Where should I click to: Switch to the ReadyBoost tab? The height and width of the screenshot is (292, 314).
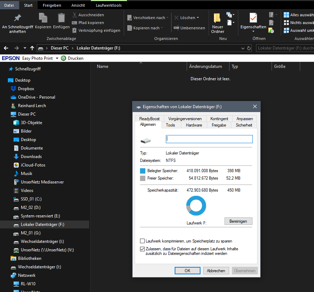(x=149, y=119)
